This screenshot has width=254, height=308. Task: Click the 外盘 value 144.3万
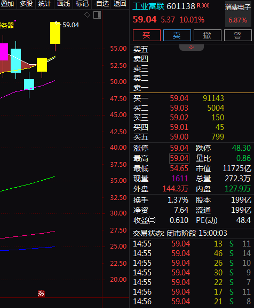point(175,189)
